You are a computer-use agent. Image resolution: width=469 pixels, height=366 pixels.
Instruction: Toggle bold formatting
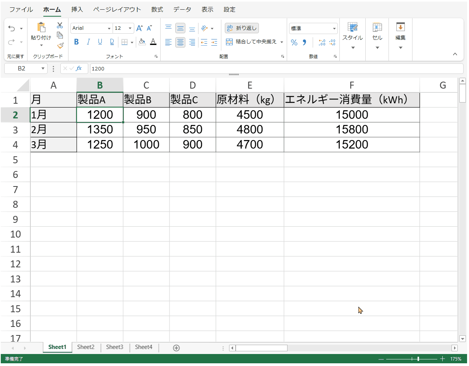point(76,42)
